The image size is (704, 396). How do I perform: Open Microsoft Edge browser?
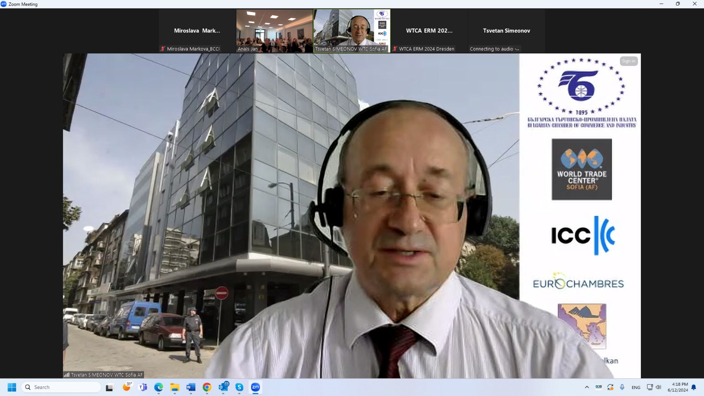(159, 387)
